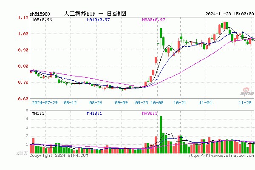Image resolution: width=255 pixels, height=170 pixels.
Task: Click the 1.10 price axis label
Action: point(23,18)
